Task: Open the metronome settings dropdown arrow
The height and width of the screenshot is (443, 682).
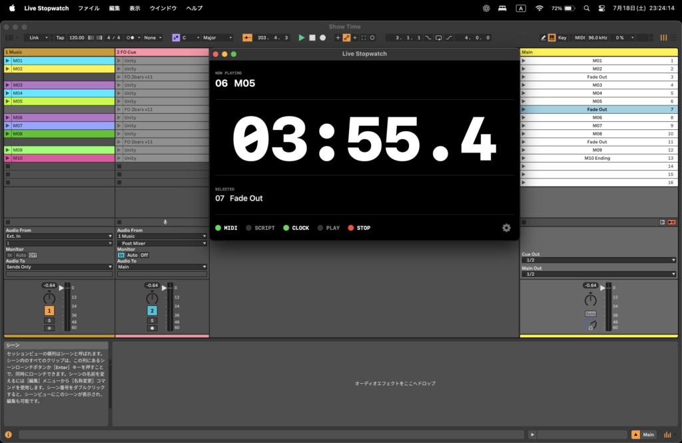Action: pos(139,38)
